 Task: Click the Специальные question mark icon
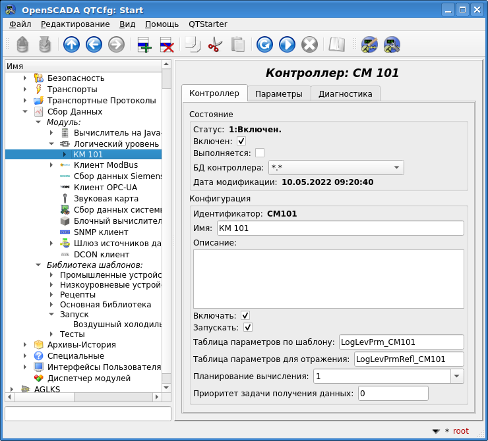pyautogui.click(x=39, y=355)
